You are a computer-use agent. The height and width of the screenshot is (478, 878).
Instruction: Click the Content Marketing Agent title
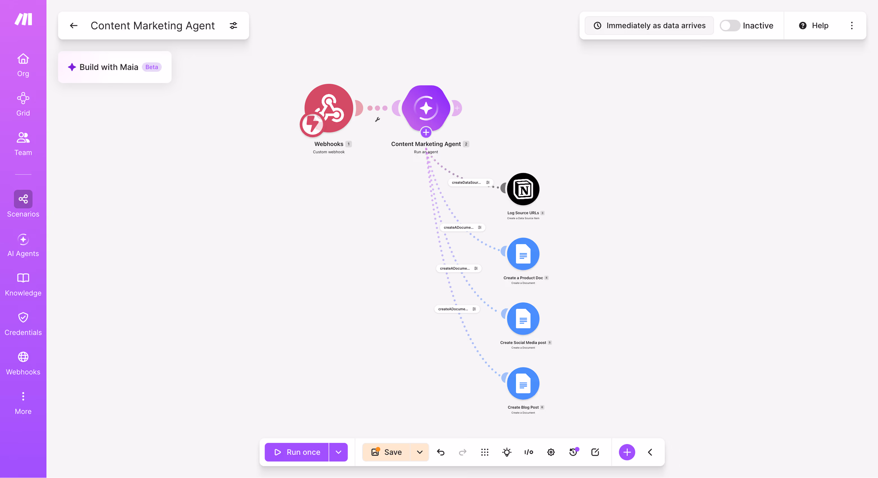[153, 26]
